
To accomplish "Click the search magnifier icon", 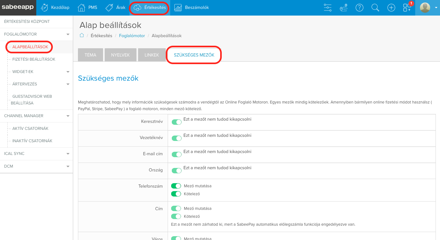I will 375,8.
